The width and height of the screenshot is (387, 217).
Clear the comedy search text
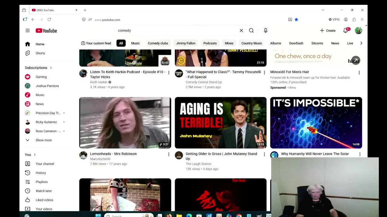click(241, 30)
